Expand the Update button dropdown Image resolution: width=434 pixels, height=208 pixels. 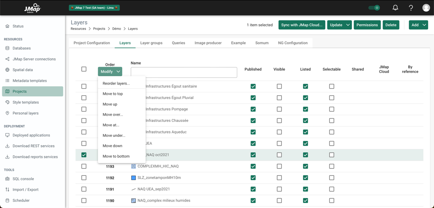(x=347, y=25)
